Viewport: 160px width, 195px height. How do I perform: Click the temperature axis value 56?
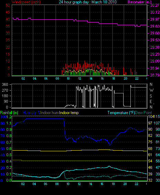(x=158, y=161)
